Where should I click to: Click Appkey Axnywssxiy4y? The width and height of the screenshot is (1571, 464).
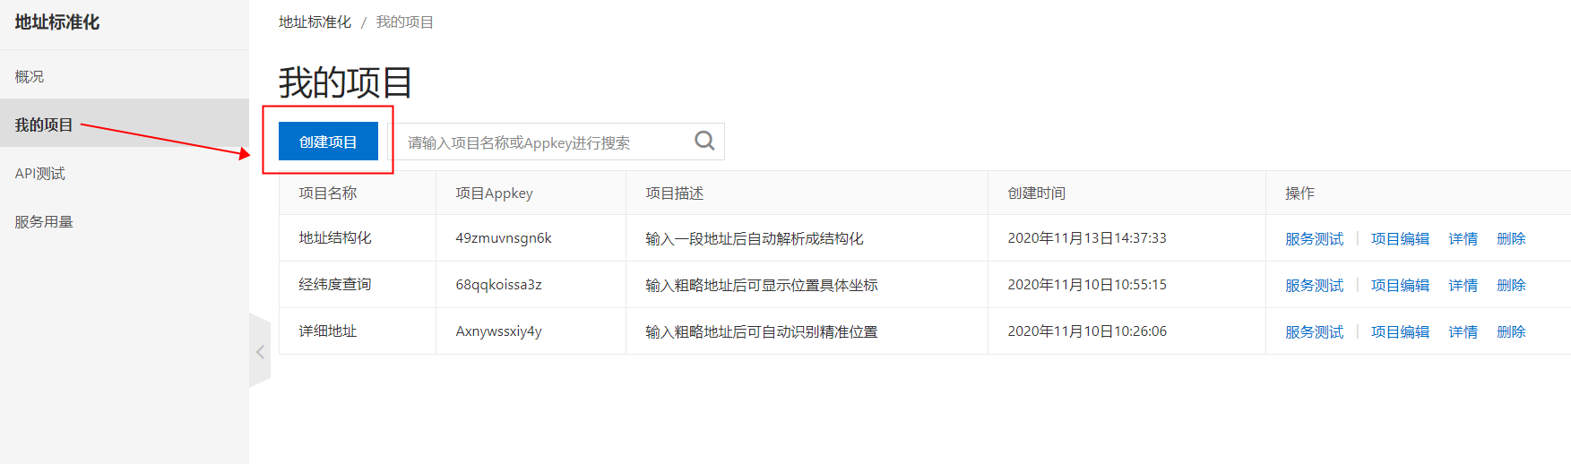(x=498, y=331)
